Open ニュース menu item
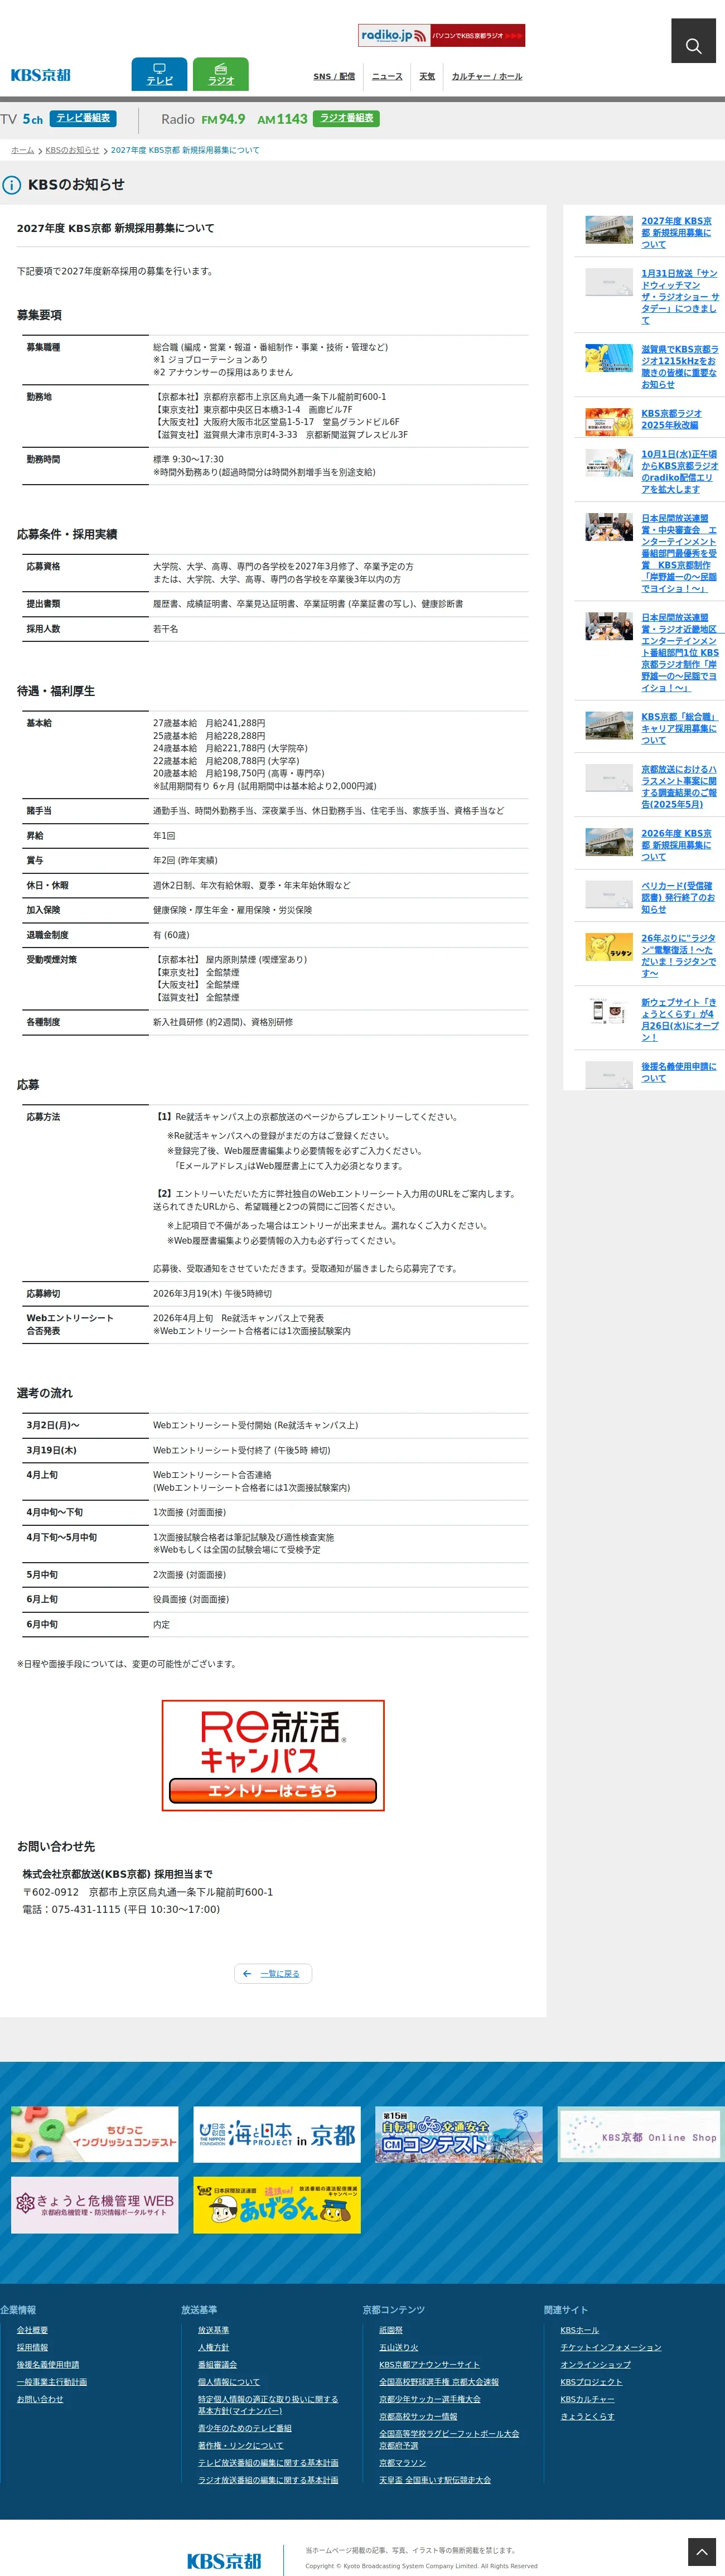Image resolution: width=725 pixels, height=2576 pixels. pos(387,76)
